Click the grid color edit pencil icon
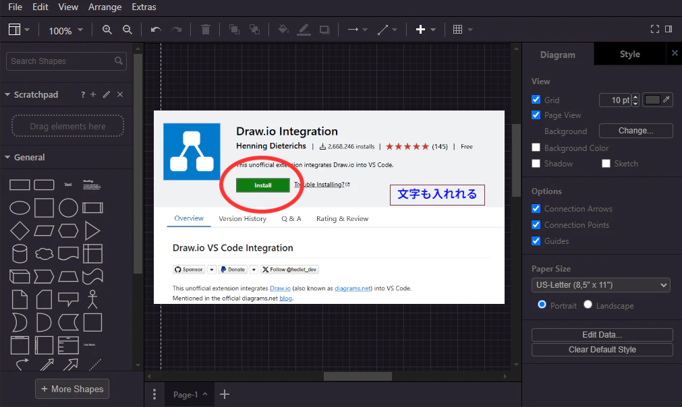The image size is (682, 407). click(666, 100)
